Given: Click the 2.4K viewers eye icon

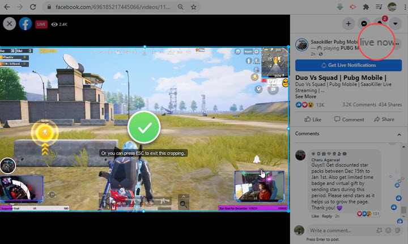Looking at the screenshot, I should pyautogui.click(x=54, y=24).
